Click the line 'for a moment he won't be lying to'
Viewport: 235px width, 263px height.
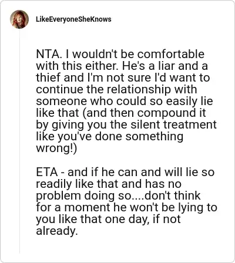tap(126, 207)
